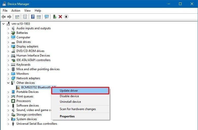198x130 pixels.
Task: Toggle the action pane toolbar icon
Action: tap(39, 17)
